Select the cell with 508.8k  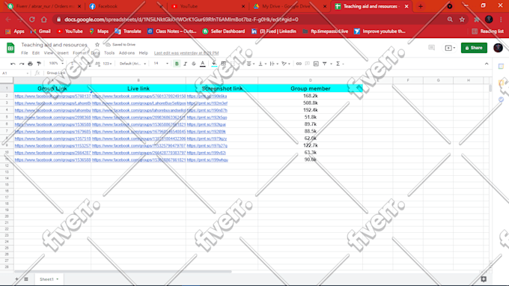311,103
